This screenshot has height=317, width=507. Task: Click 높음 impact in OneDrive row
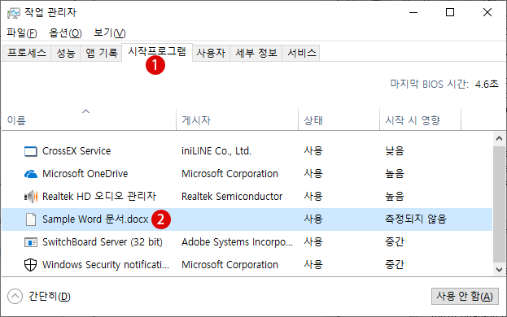(x=395, y=174)
